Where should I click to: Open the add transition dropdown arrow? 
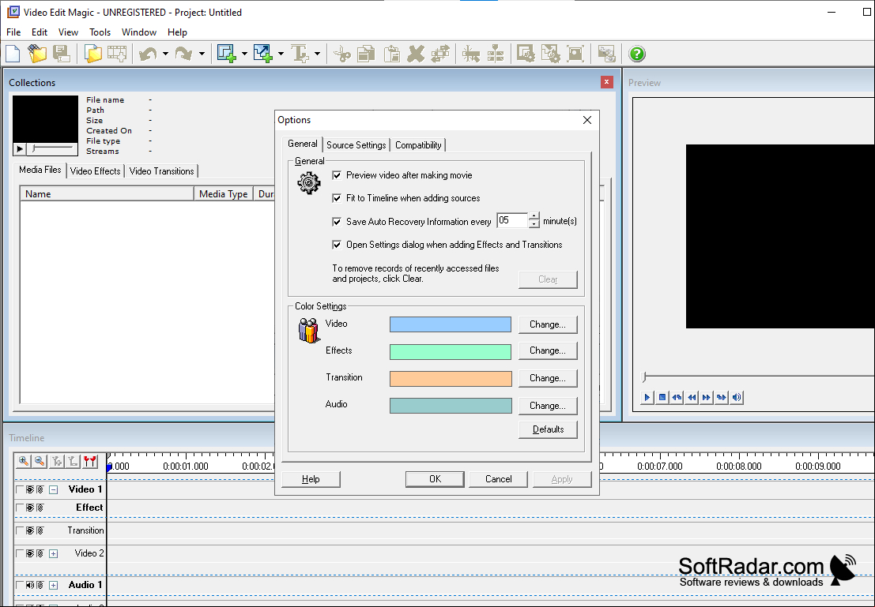click(x=281, y=54)
